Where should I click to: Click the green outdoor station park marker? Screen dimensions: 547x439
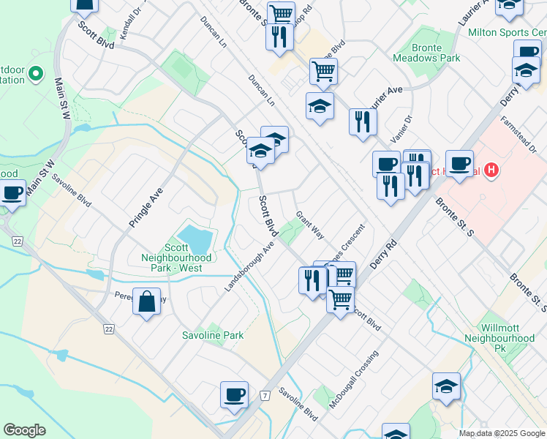(36, 75)
